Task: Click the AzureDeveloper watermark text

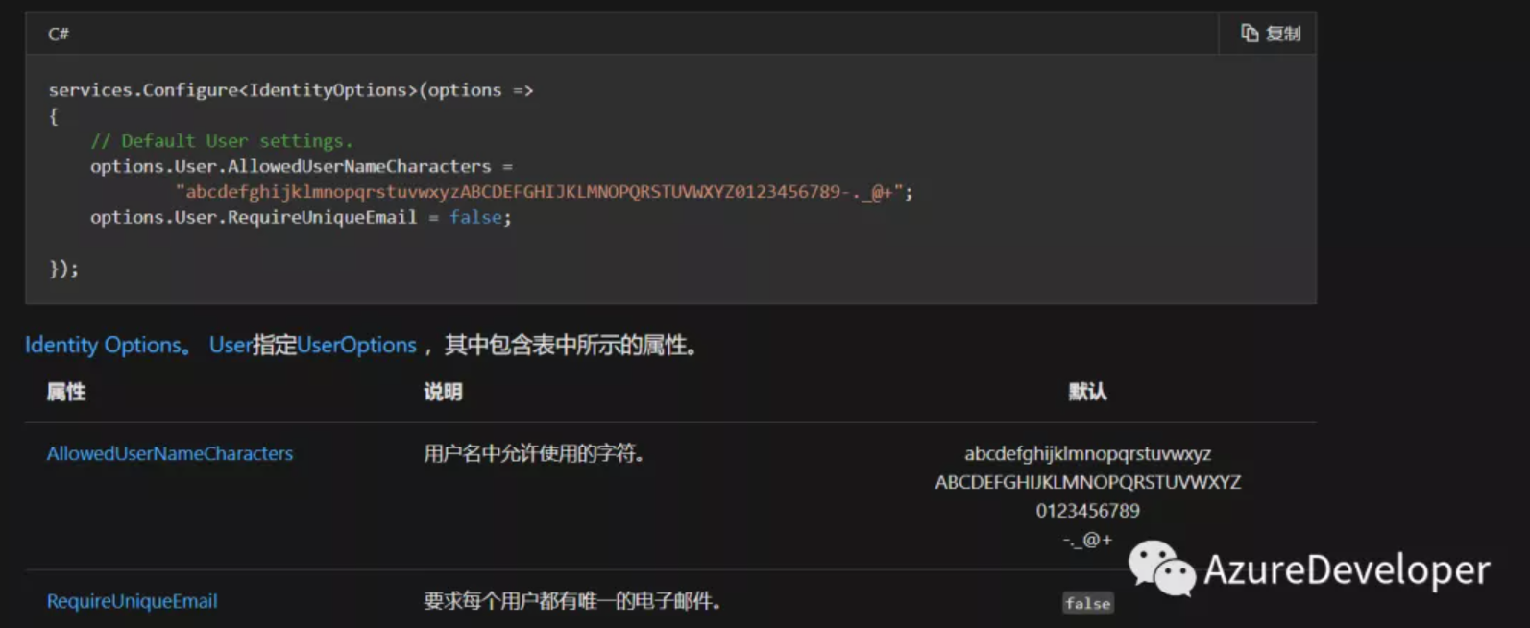Action: (1347, 569)
